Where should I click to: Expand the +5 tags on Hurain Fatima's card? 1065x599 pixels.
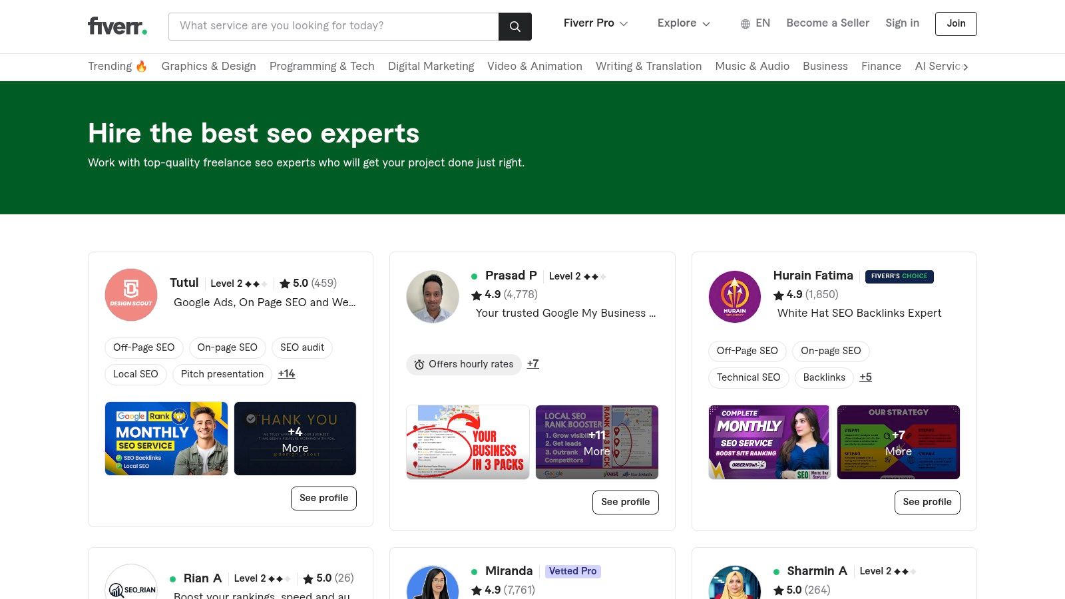click(865, 377)
